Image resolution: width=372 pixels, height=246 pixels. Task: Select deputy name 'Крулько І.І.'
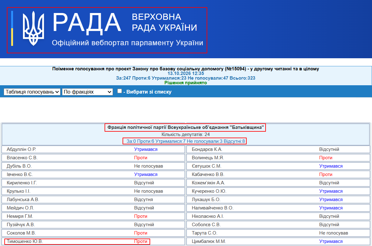(x=19, y=191)
